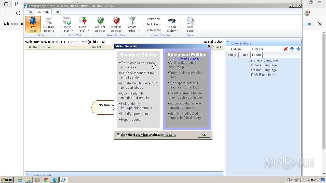Uncheck Show this dialog when eMailTrackerPro starts
This screenshot has width=326, height=183.
(118, 135)
